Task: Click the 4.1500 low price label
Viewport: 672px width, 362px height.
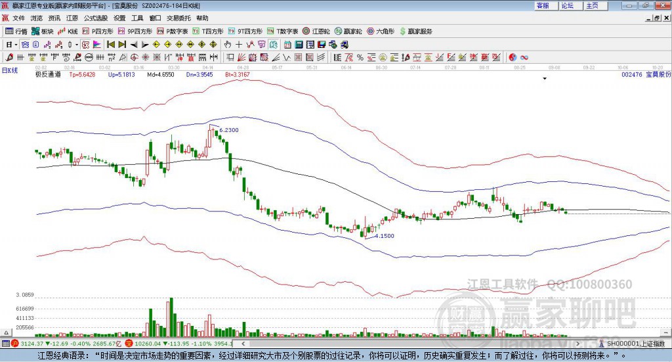Action: point(385,236)
